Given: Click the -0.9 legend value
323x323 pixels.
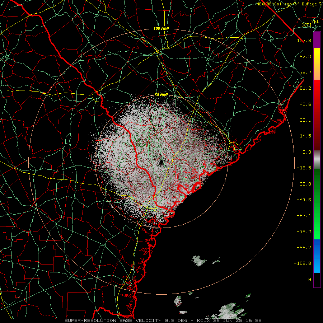Looking at the screenshot, I should point(305,152).
